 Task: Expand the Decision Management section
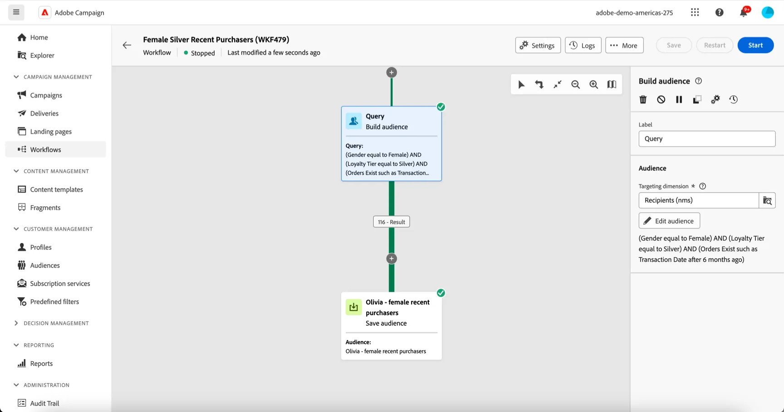click(16, 323)
